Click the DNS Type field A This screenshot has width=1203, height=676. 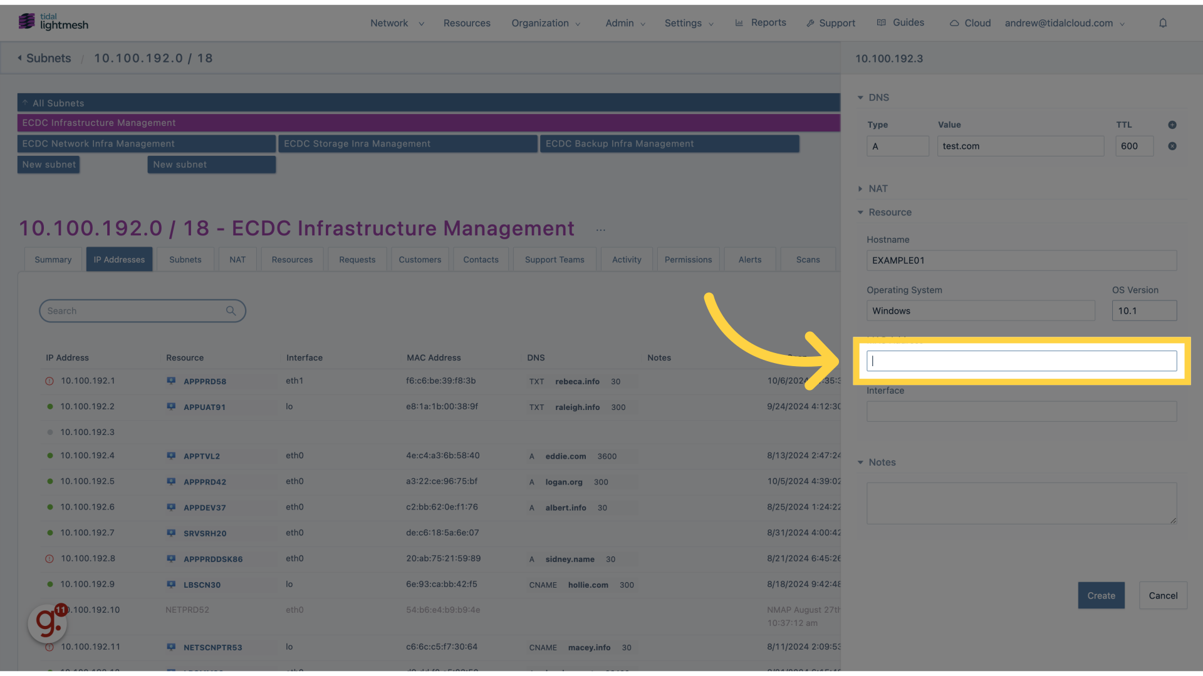pyautogui.click(x=897, y=146)
